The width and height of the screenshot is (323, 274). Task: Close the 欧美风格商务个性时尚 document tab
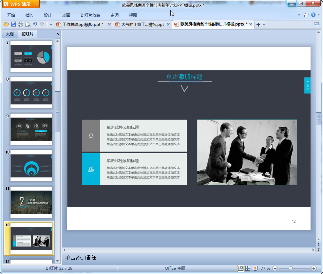point(251,24)
